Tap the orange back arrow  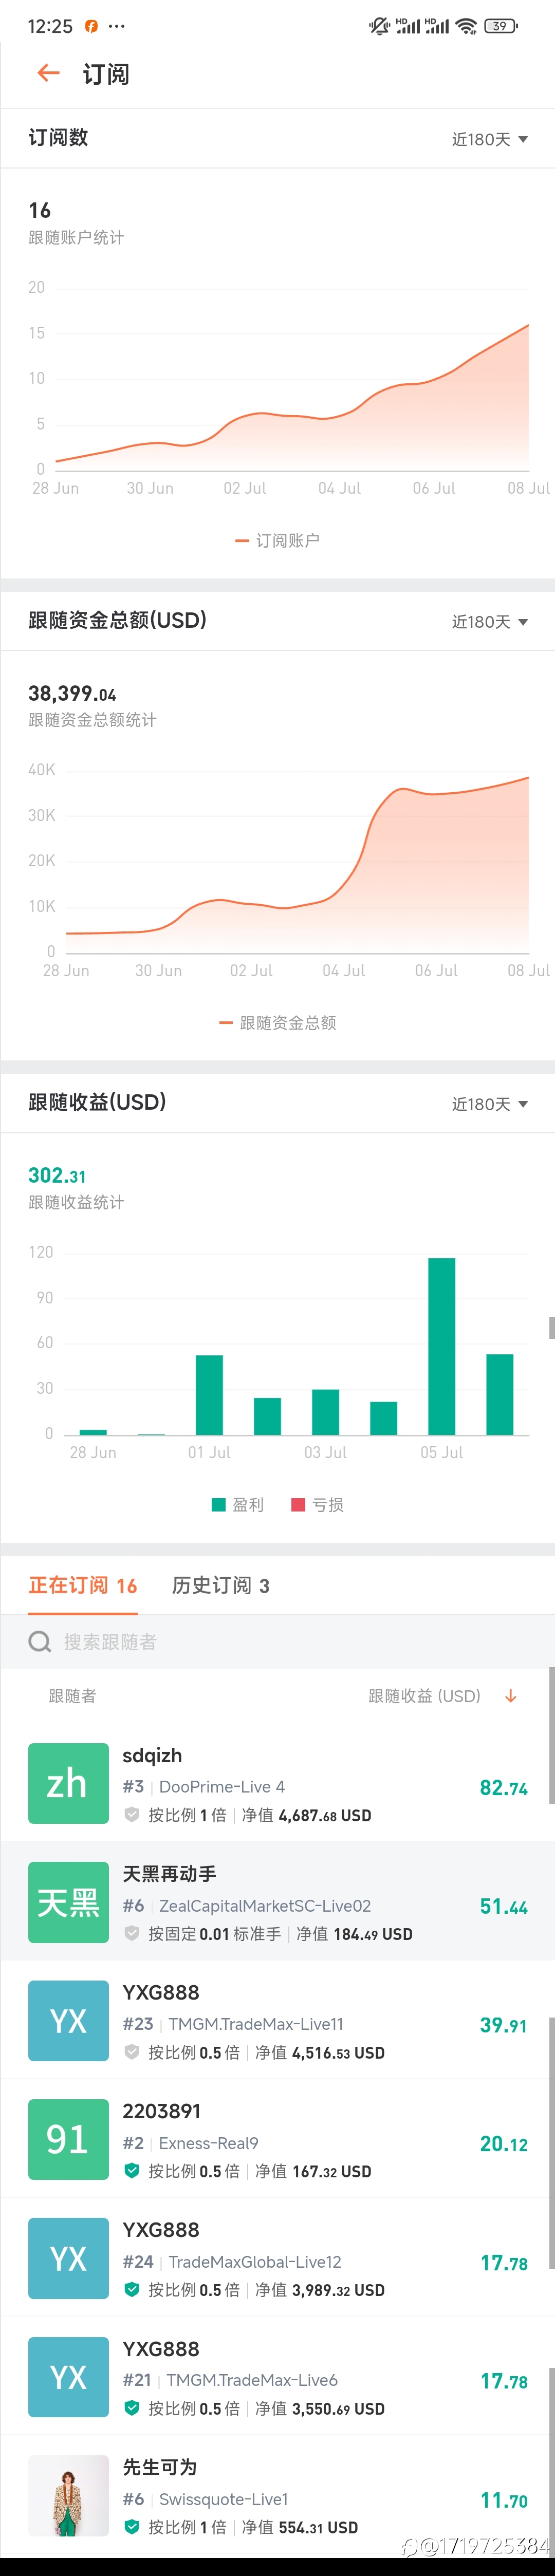[x=48, y=73]
